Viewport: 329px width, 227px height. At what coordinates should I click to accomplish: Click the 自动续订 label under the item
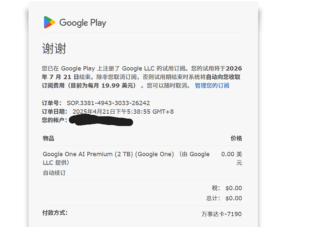point(54,173)
